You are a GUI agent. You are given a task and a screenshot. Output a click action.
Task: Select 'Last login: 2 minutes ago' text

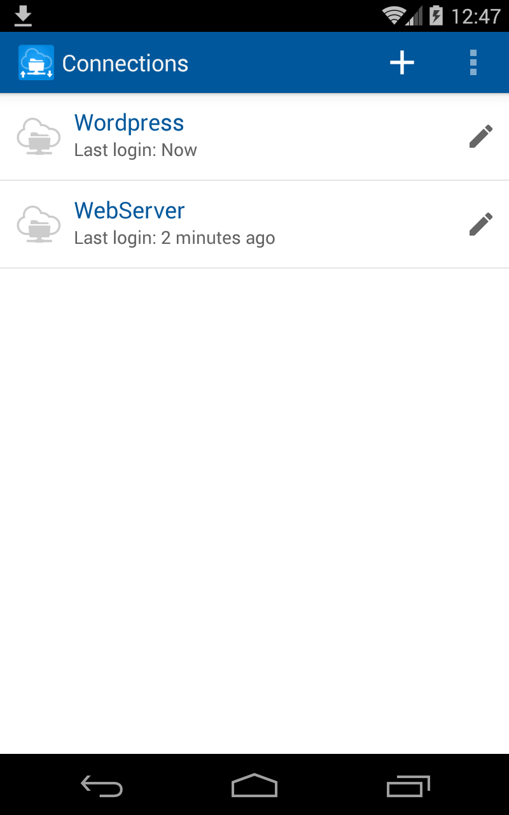click(x=174, y=238)
